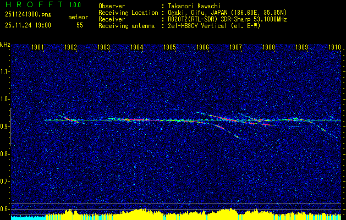
Task: Click the Receiving Location field label
Action: coord(128,13)
